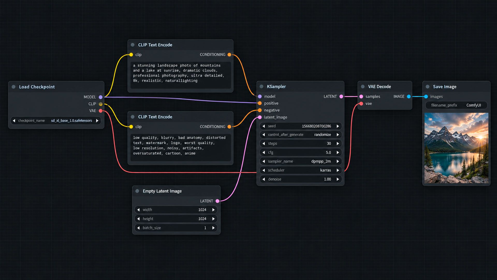Viewport: 497px width, 280px height.
Task: Decrease width value with left arrow
Action: [138, 210]
